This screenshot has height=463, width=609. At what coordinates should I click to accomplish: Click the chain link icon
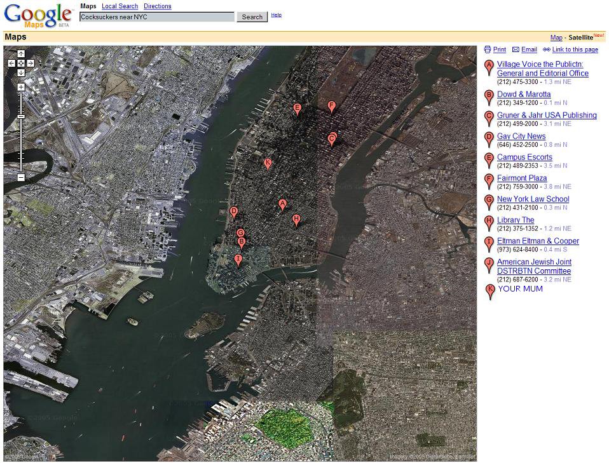(547, 50)
